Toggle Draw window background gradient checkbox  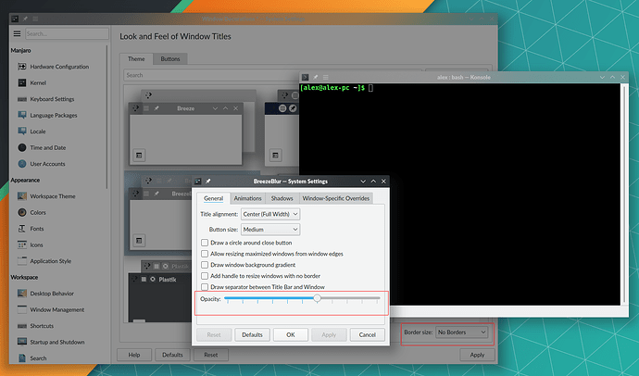tap(205, 265)
